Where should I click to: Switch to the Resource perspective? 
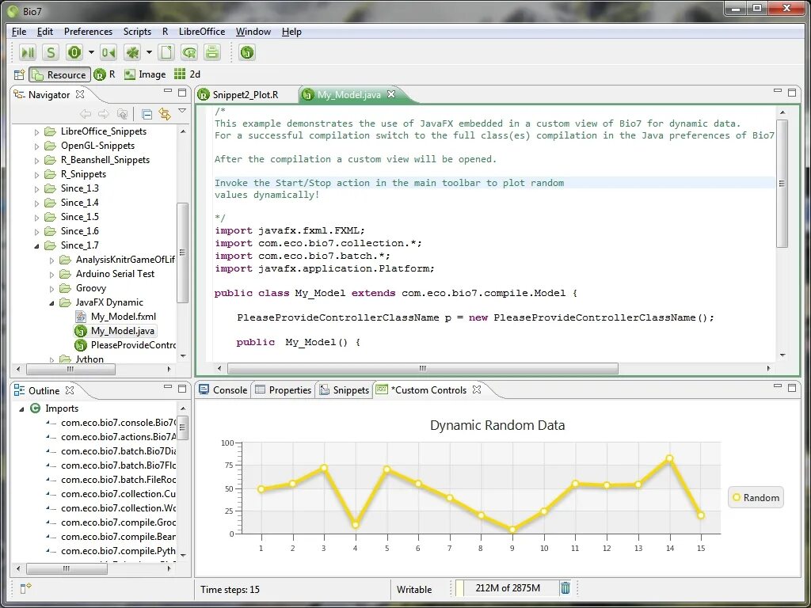(59, 74)
